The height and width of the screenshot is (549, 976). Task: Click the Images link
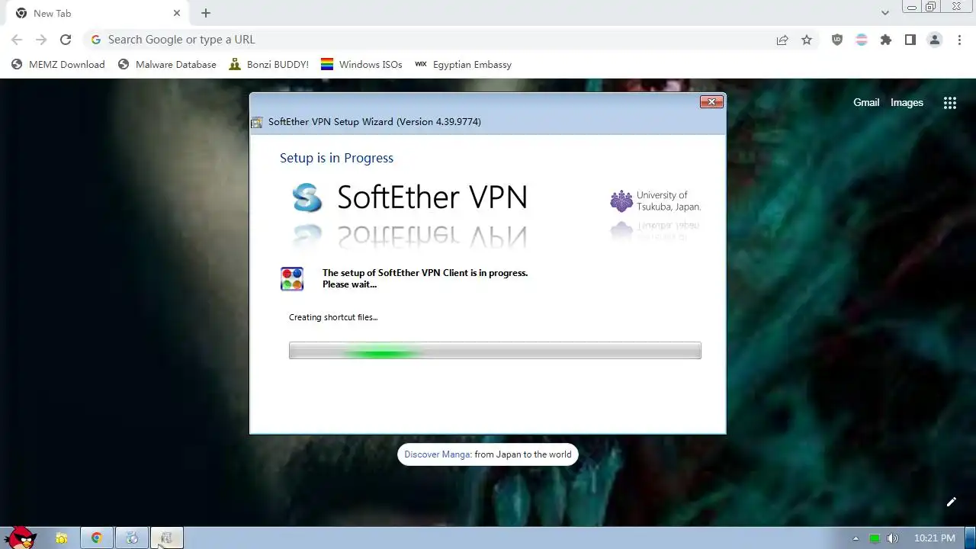coord(907,103)
